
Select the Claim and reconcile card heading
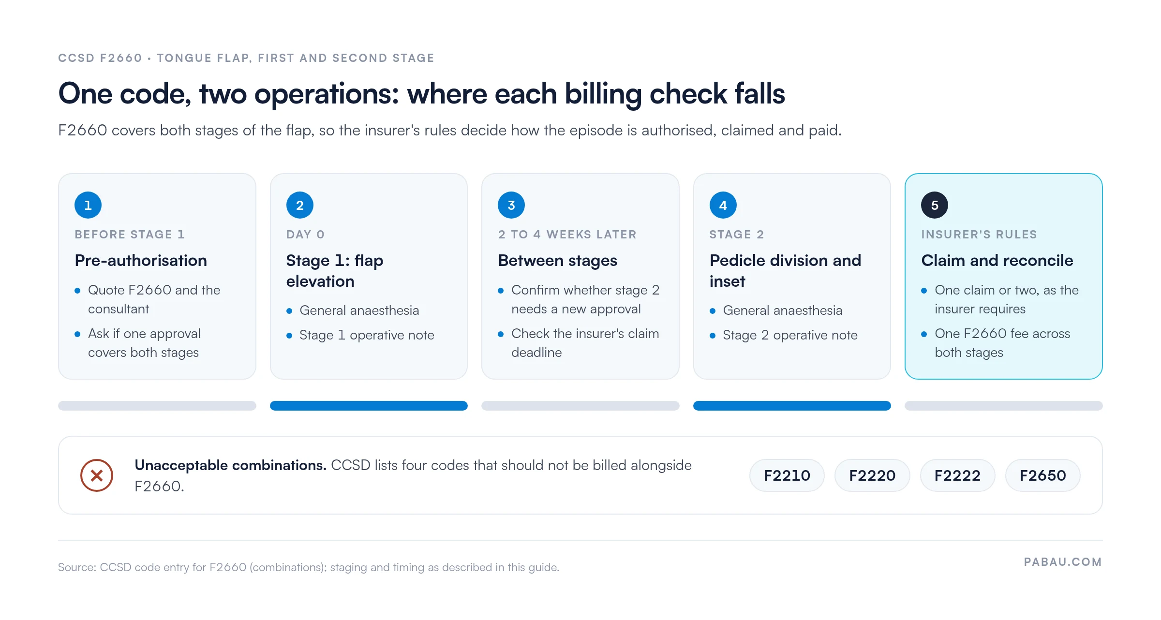click(x=997, y=261)
